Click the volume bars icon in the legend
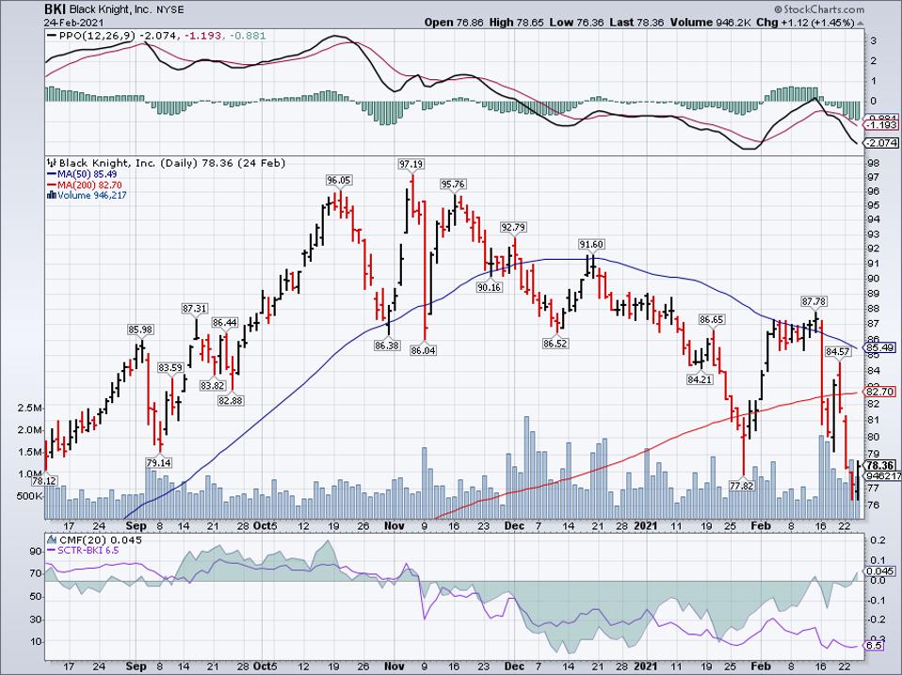Viewport: 902px width, 675px height. 51,196
